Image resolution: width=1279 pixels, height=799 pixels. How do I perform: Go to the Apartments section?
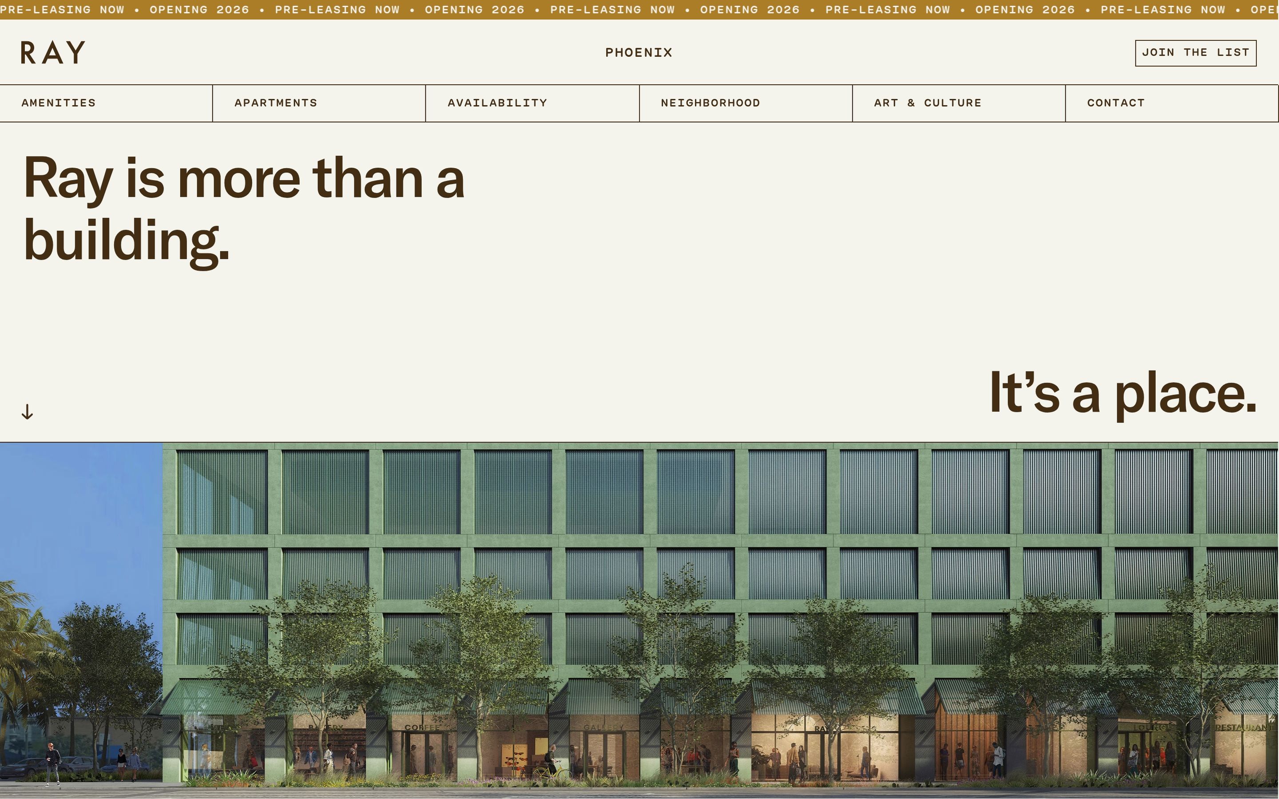(x=276, y=103)
